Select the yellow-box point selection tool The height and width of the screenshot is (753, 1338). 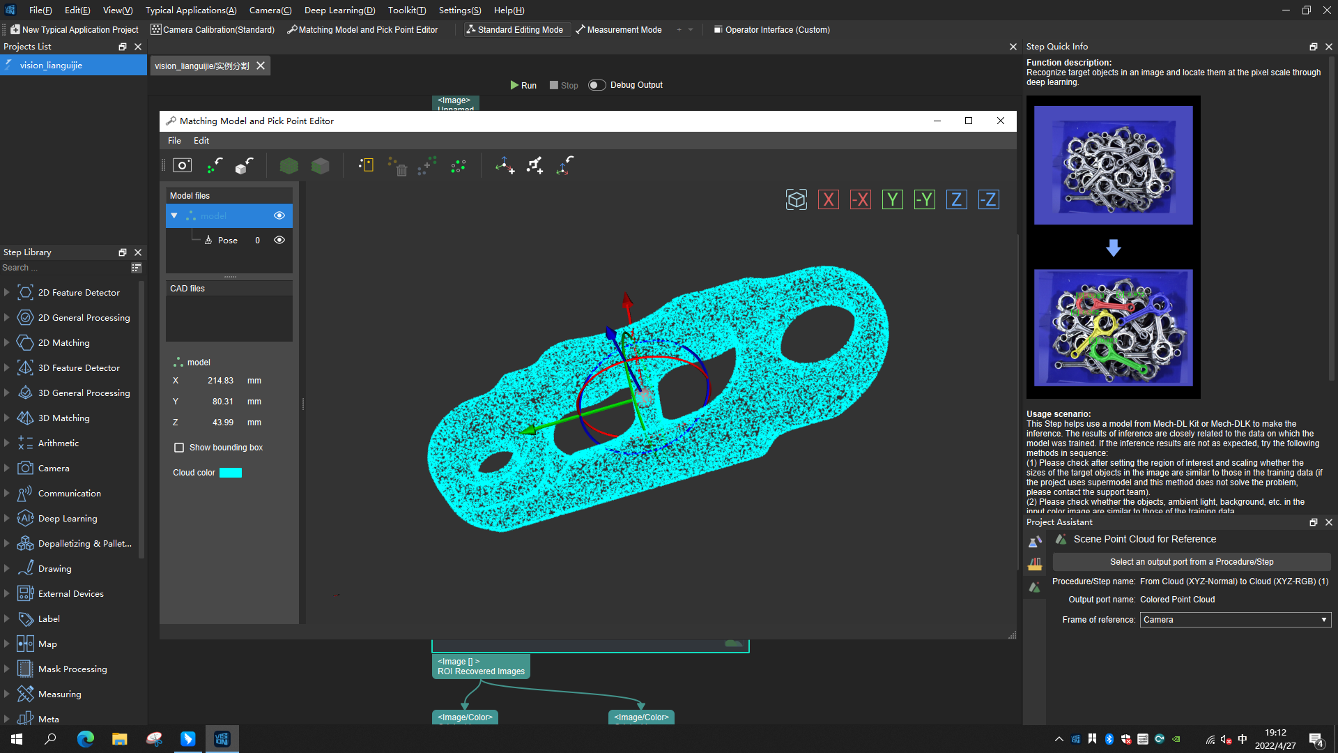coord(366,165)
